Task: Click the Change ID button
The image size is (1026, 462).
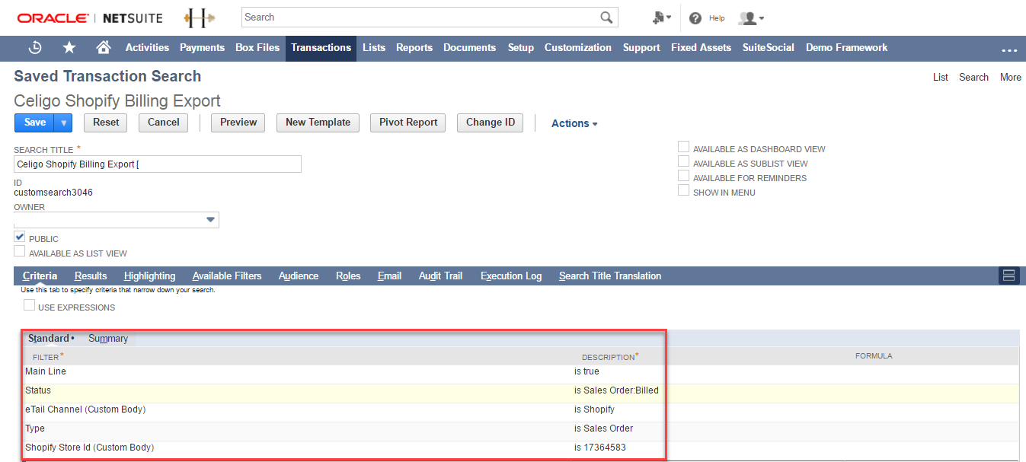Action: 491,123
